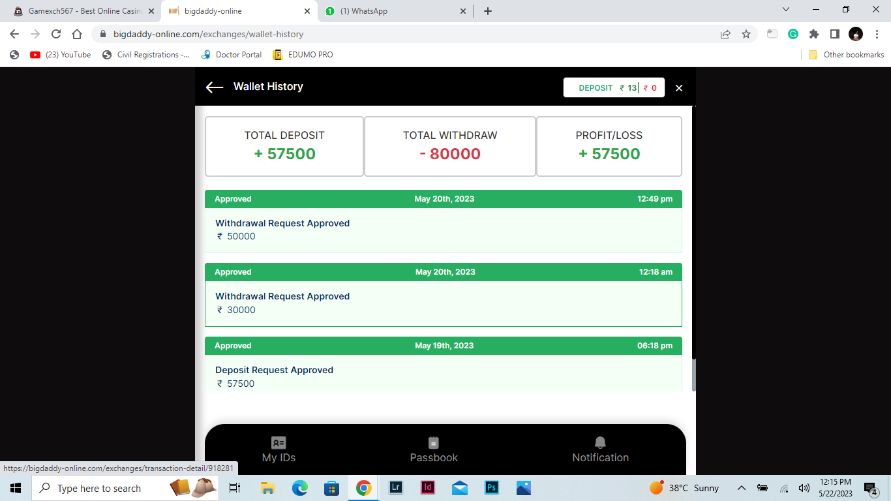Screen dimensions: 891x501
Task: Open a new browser tab
Action: click(x=488, y=11)
